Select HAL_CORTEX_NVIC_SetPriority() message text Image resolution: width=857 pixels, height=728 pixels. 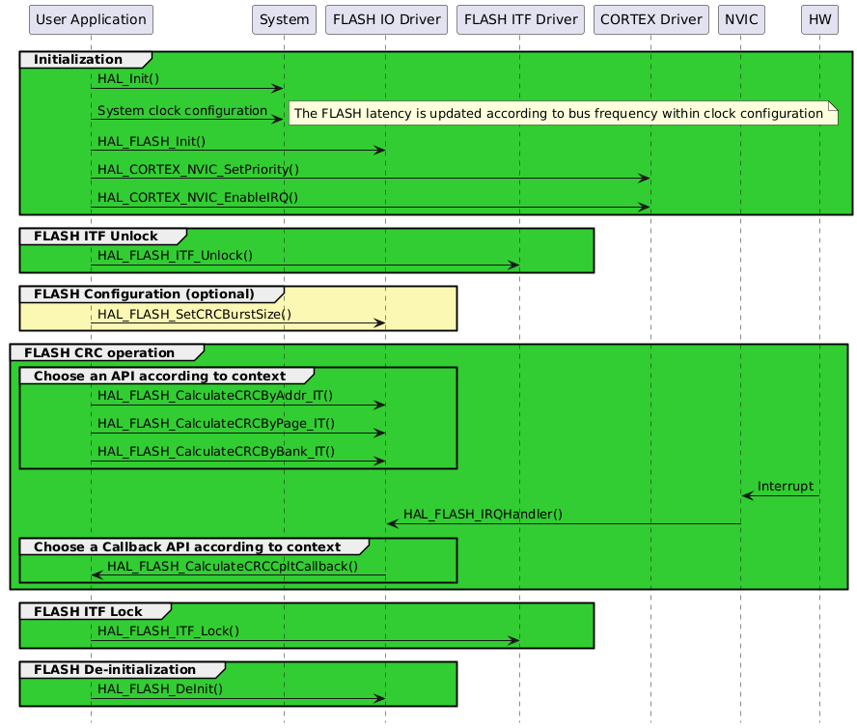point(198,170)
